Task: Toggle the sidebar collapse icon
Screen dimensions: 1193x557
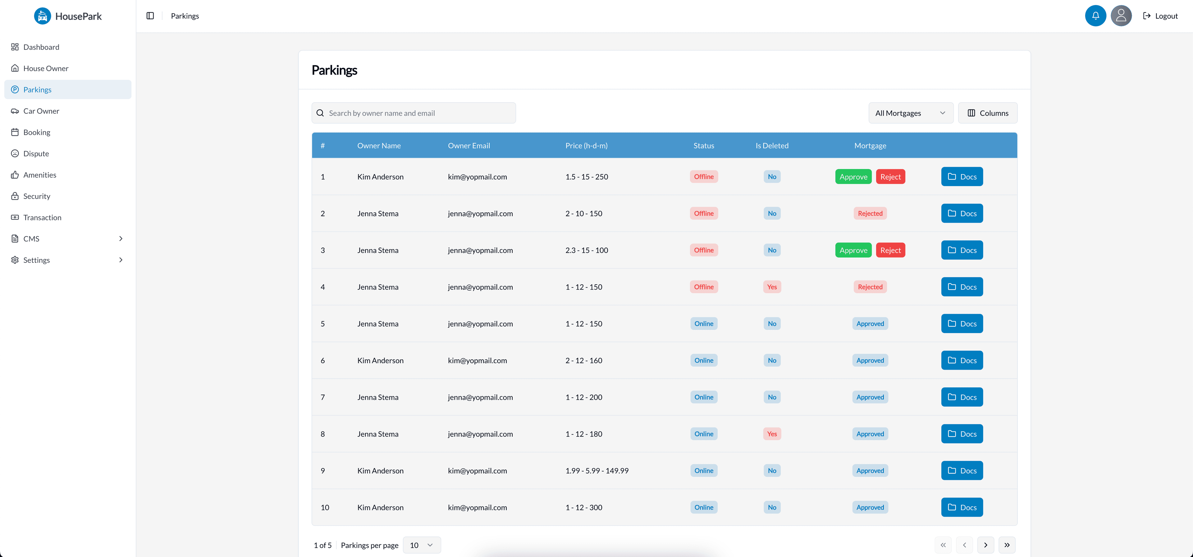Action: click(x=150, y=15)
